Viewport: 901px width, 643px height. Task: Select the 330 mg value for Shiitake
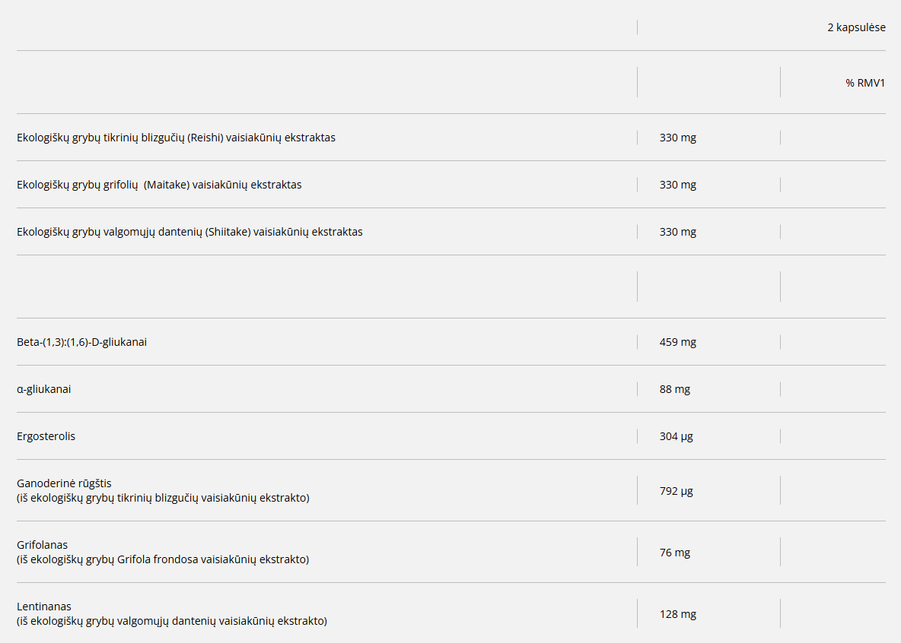[x=677, y=232]
